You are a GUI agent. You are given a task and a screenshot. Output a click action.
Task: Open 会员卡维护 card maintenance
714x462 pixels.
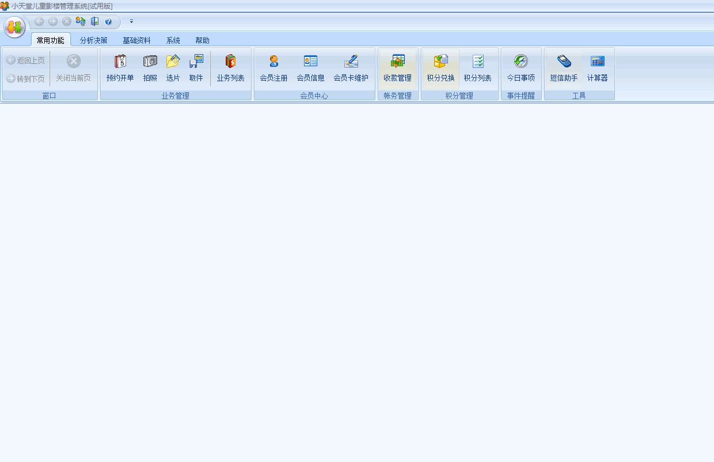351,68
